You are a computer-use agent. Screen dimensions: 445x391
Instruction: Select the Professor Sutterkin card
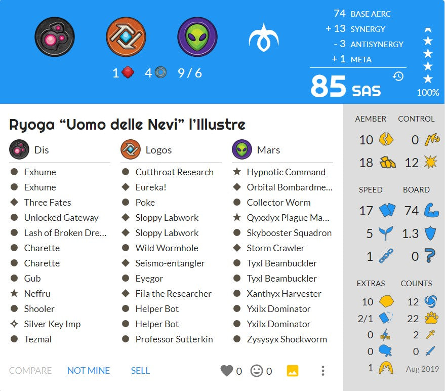click(x=174, y=339)
